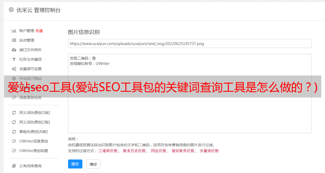Click the result line 发现疑似账号：UWriter
325x173 pixels.
tap(90, 64)
